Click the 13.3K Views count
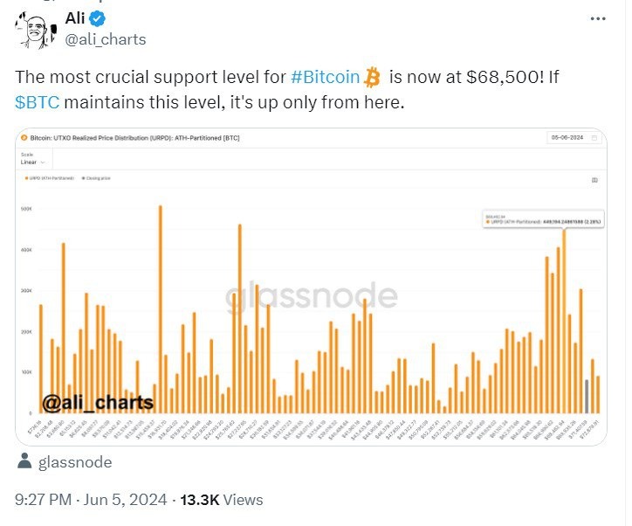Viewport: 632px width, 526px height. 222,501
